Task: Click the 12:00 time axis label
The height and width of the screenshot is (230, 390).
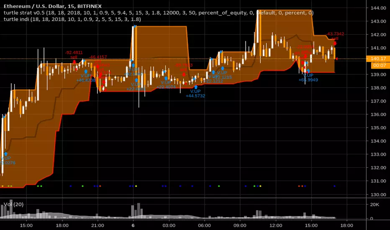Action: [276, 225]
